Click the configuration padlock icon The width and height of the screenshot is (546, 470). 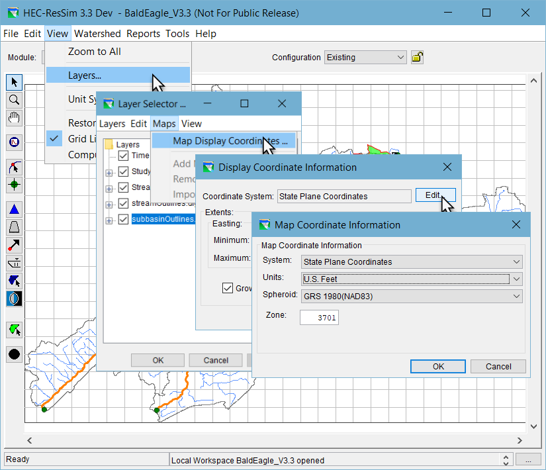[417, 57]
